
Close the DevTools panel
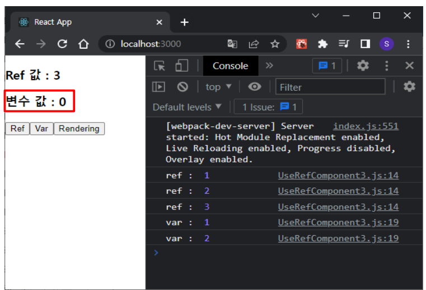[x=409, y=66]
